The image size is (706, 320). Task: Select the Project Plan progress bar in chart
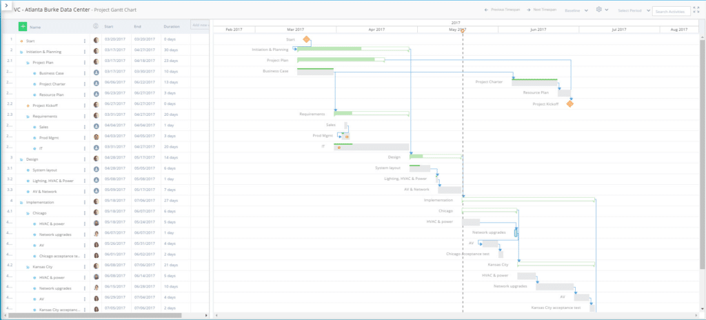341,59
